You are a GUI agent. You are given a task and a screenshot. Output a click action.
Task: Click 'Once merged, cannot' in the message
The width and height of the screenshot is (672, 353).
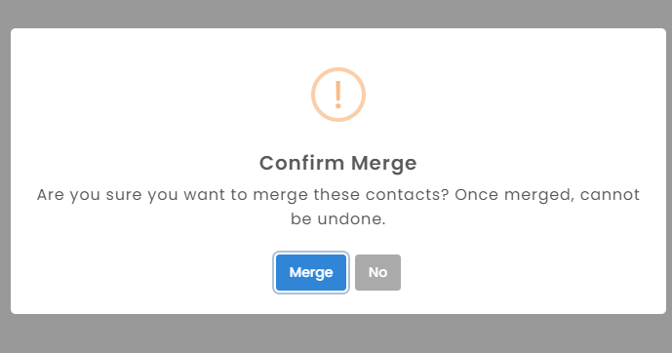click(547, 195)
